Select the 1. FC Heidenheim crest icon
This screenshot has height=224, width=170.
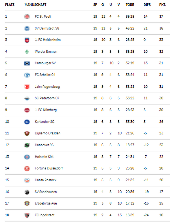(27, 40)
